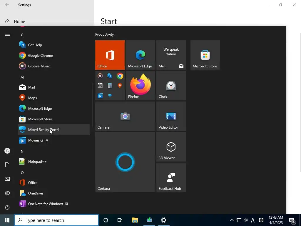
Task: Open OneDrive from the app list
Action: point(54,193)
